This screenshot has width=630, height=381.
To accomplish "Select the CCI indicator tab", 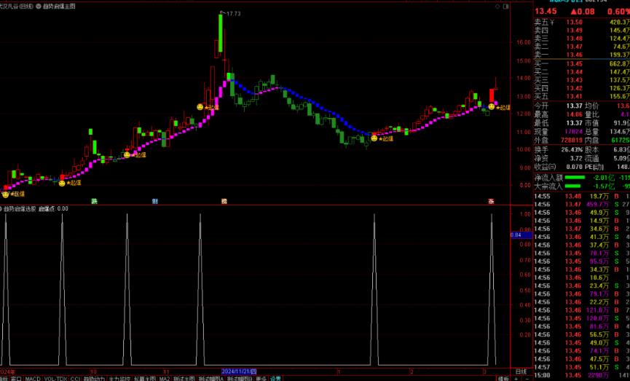I will click(x=75, y=379).
